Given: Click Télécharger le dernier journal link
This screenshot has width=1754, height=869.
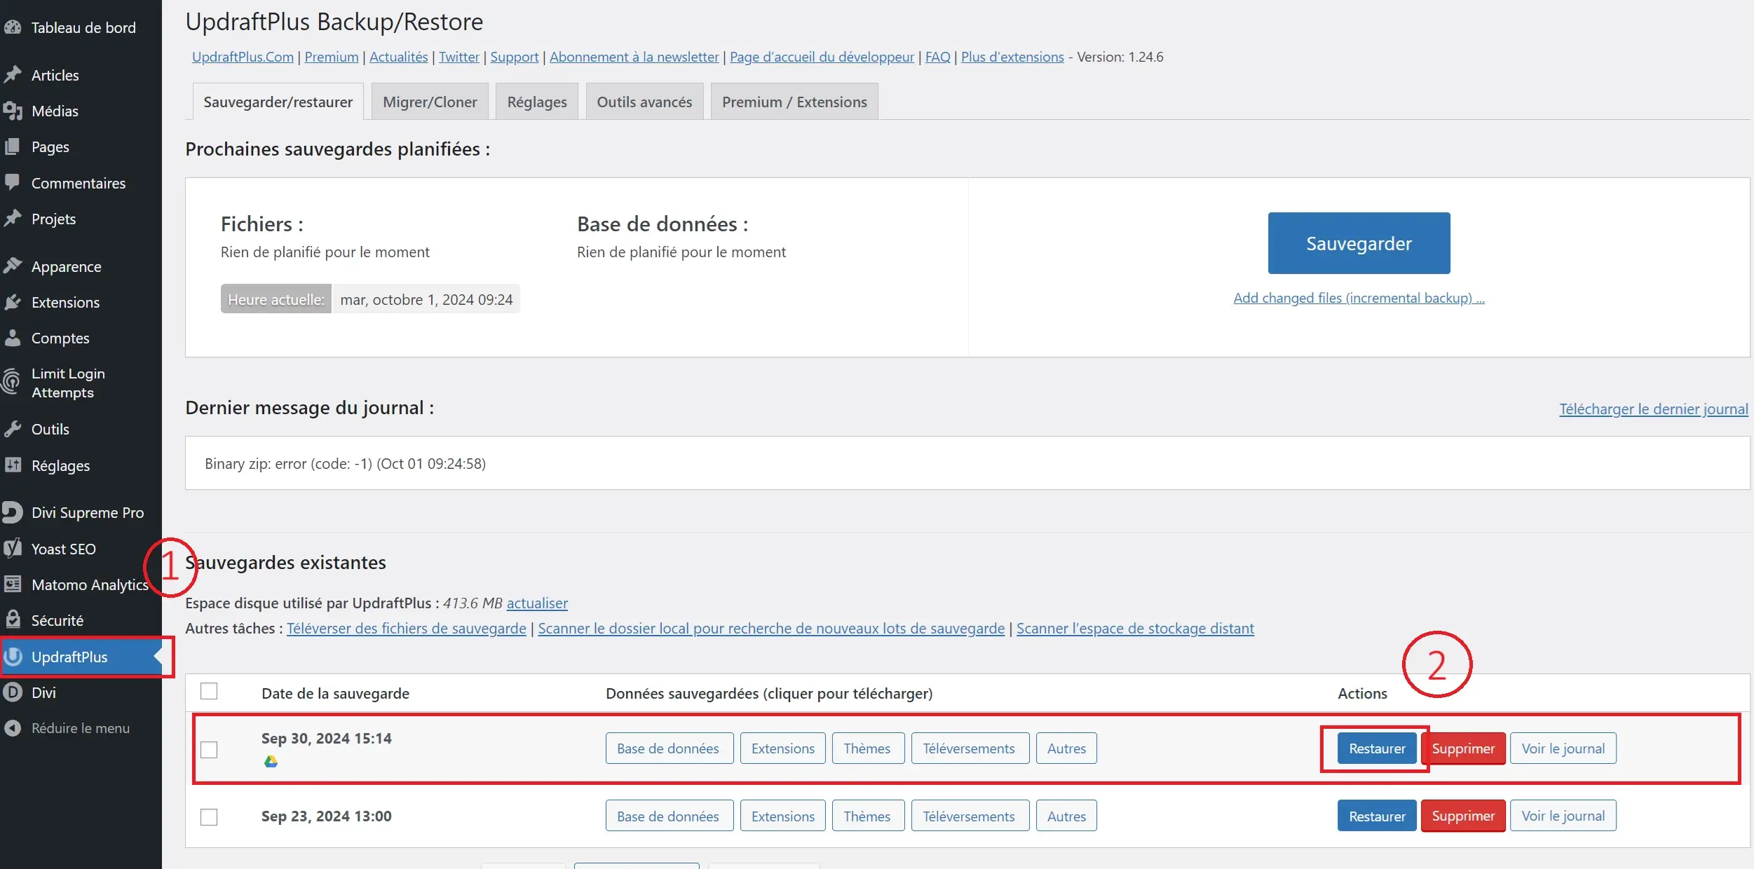Looking at the screenshot, I should pos(1653,409).
